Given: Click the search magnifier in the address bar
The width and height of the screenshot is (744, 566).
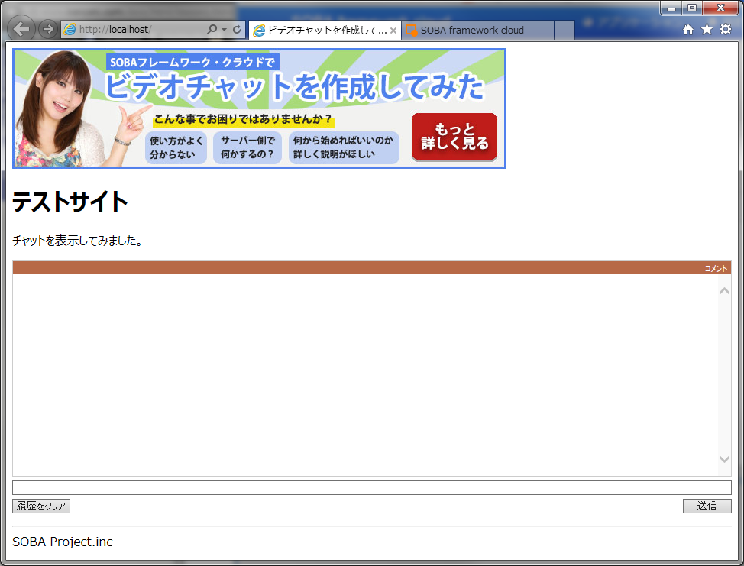Looking at the screenshot, I should (x=212, y=30).
